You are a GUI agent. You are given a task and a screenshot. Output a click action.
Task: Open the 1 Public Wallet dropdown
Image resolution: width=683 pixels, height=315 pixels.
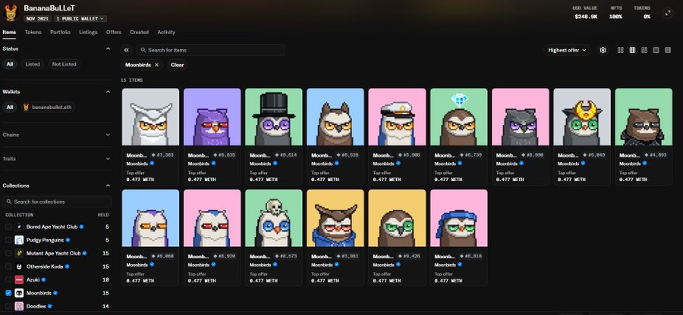(80, 19)
